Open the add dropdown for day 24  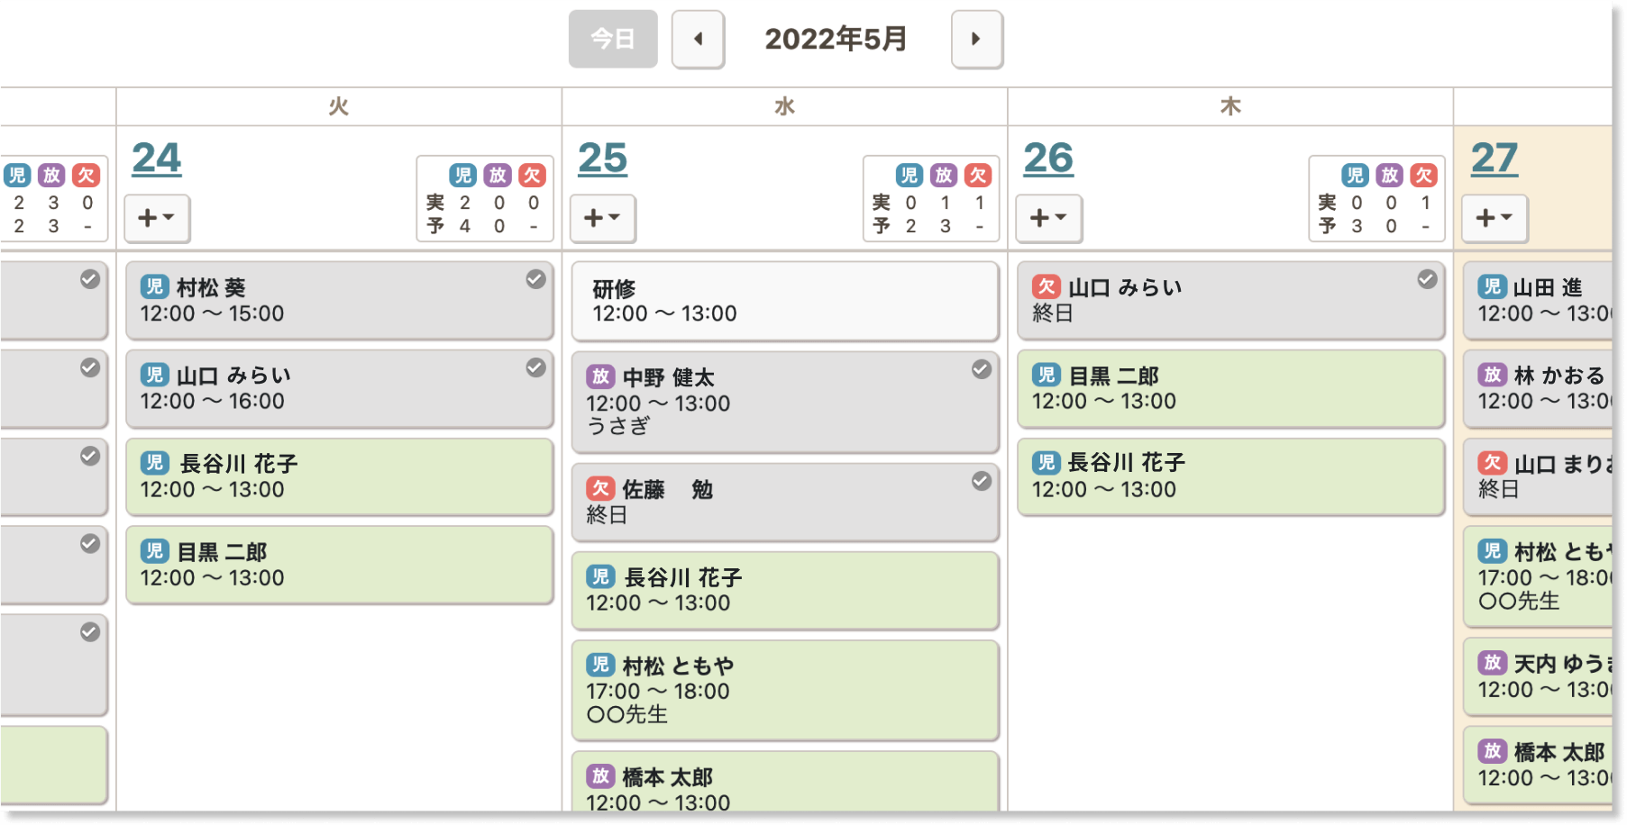point(156,218)
